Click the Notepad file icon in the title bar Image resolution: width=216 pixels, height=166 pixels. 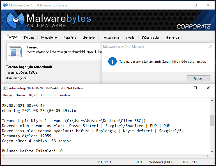point(5,88)
